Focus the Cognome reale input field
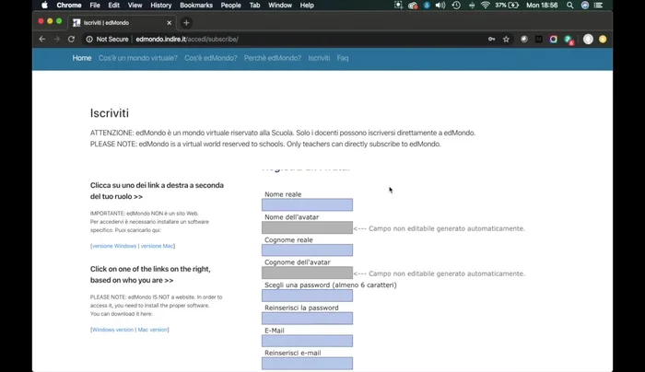This screenshot has width=645, height=372. pyautogui.click(x=307, y=250)
